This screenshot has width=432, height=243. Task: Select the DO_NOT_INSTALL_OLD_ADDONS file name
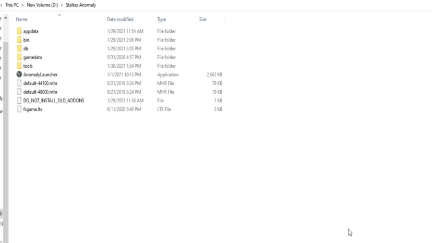(54, 100)
